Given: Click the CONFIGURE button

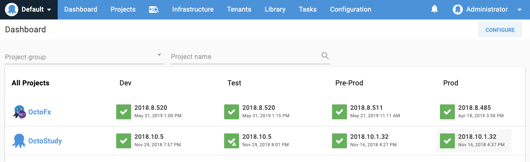Looking at the screenshot, I should pos(500,30).
